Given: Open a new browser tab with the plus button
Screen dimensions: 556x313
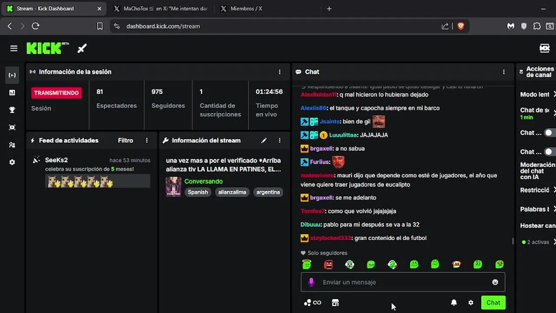Looking at the screenshot, I should [329, 9].
